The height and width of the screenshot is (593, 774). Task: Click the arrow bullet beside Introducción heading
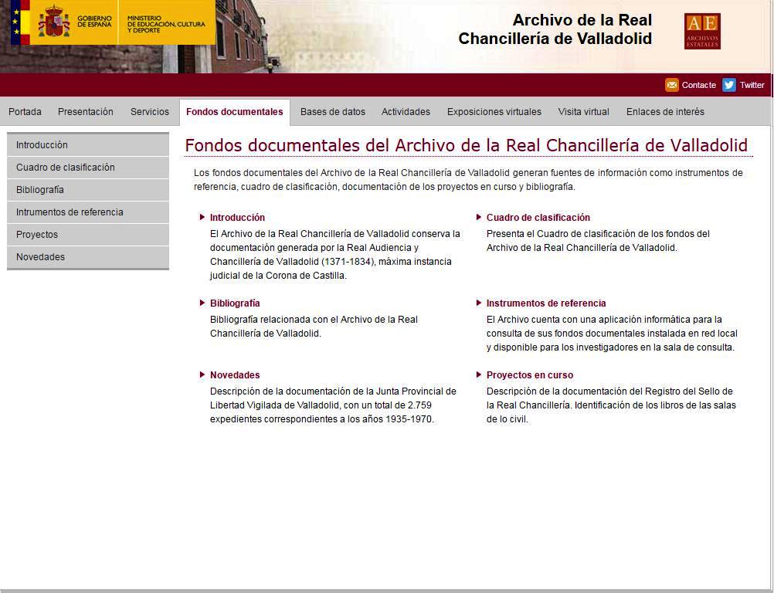click(x=202, y=217)
